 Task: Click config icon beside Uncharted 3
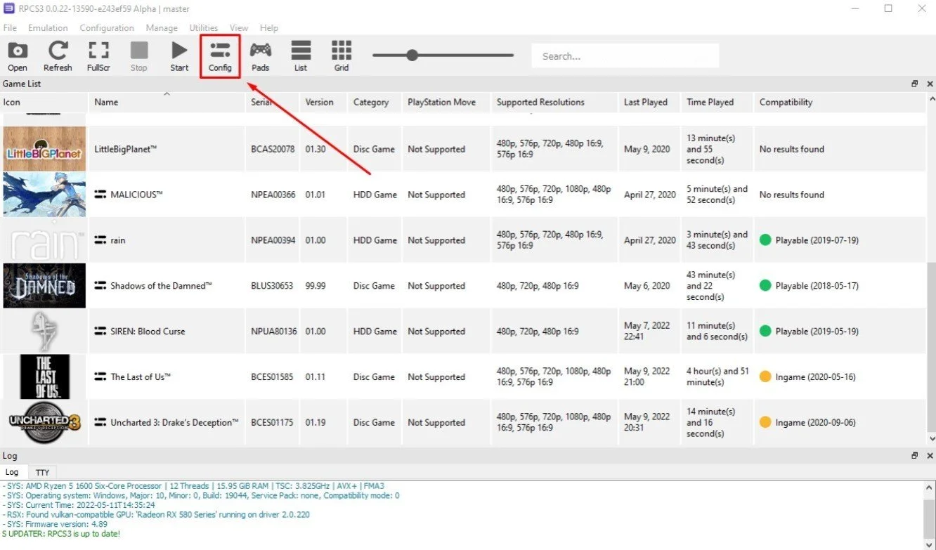click(x=100, y=423)
